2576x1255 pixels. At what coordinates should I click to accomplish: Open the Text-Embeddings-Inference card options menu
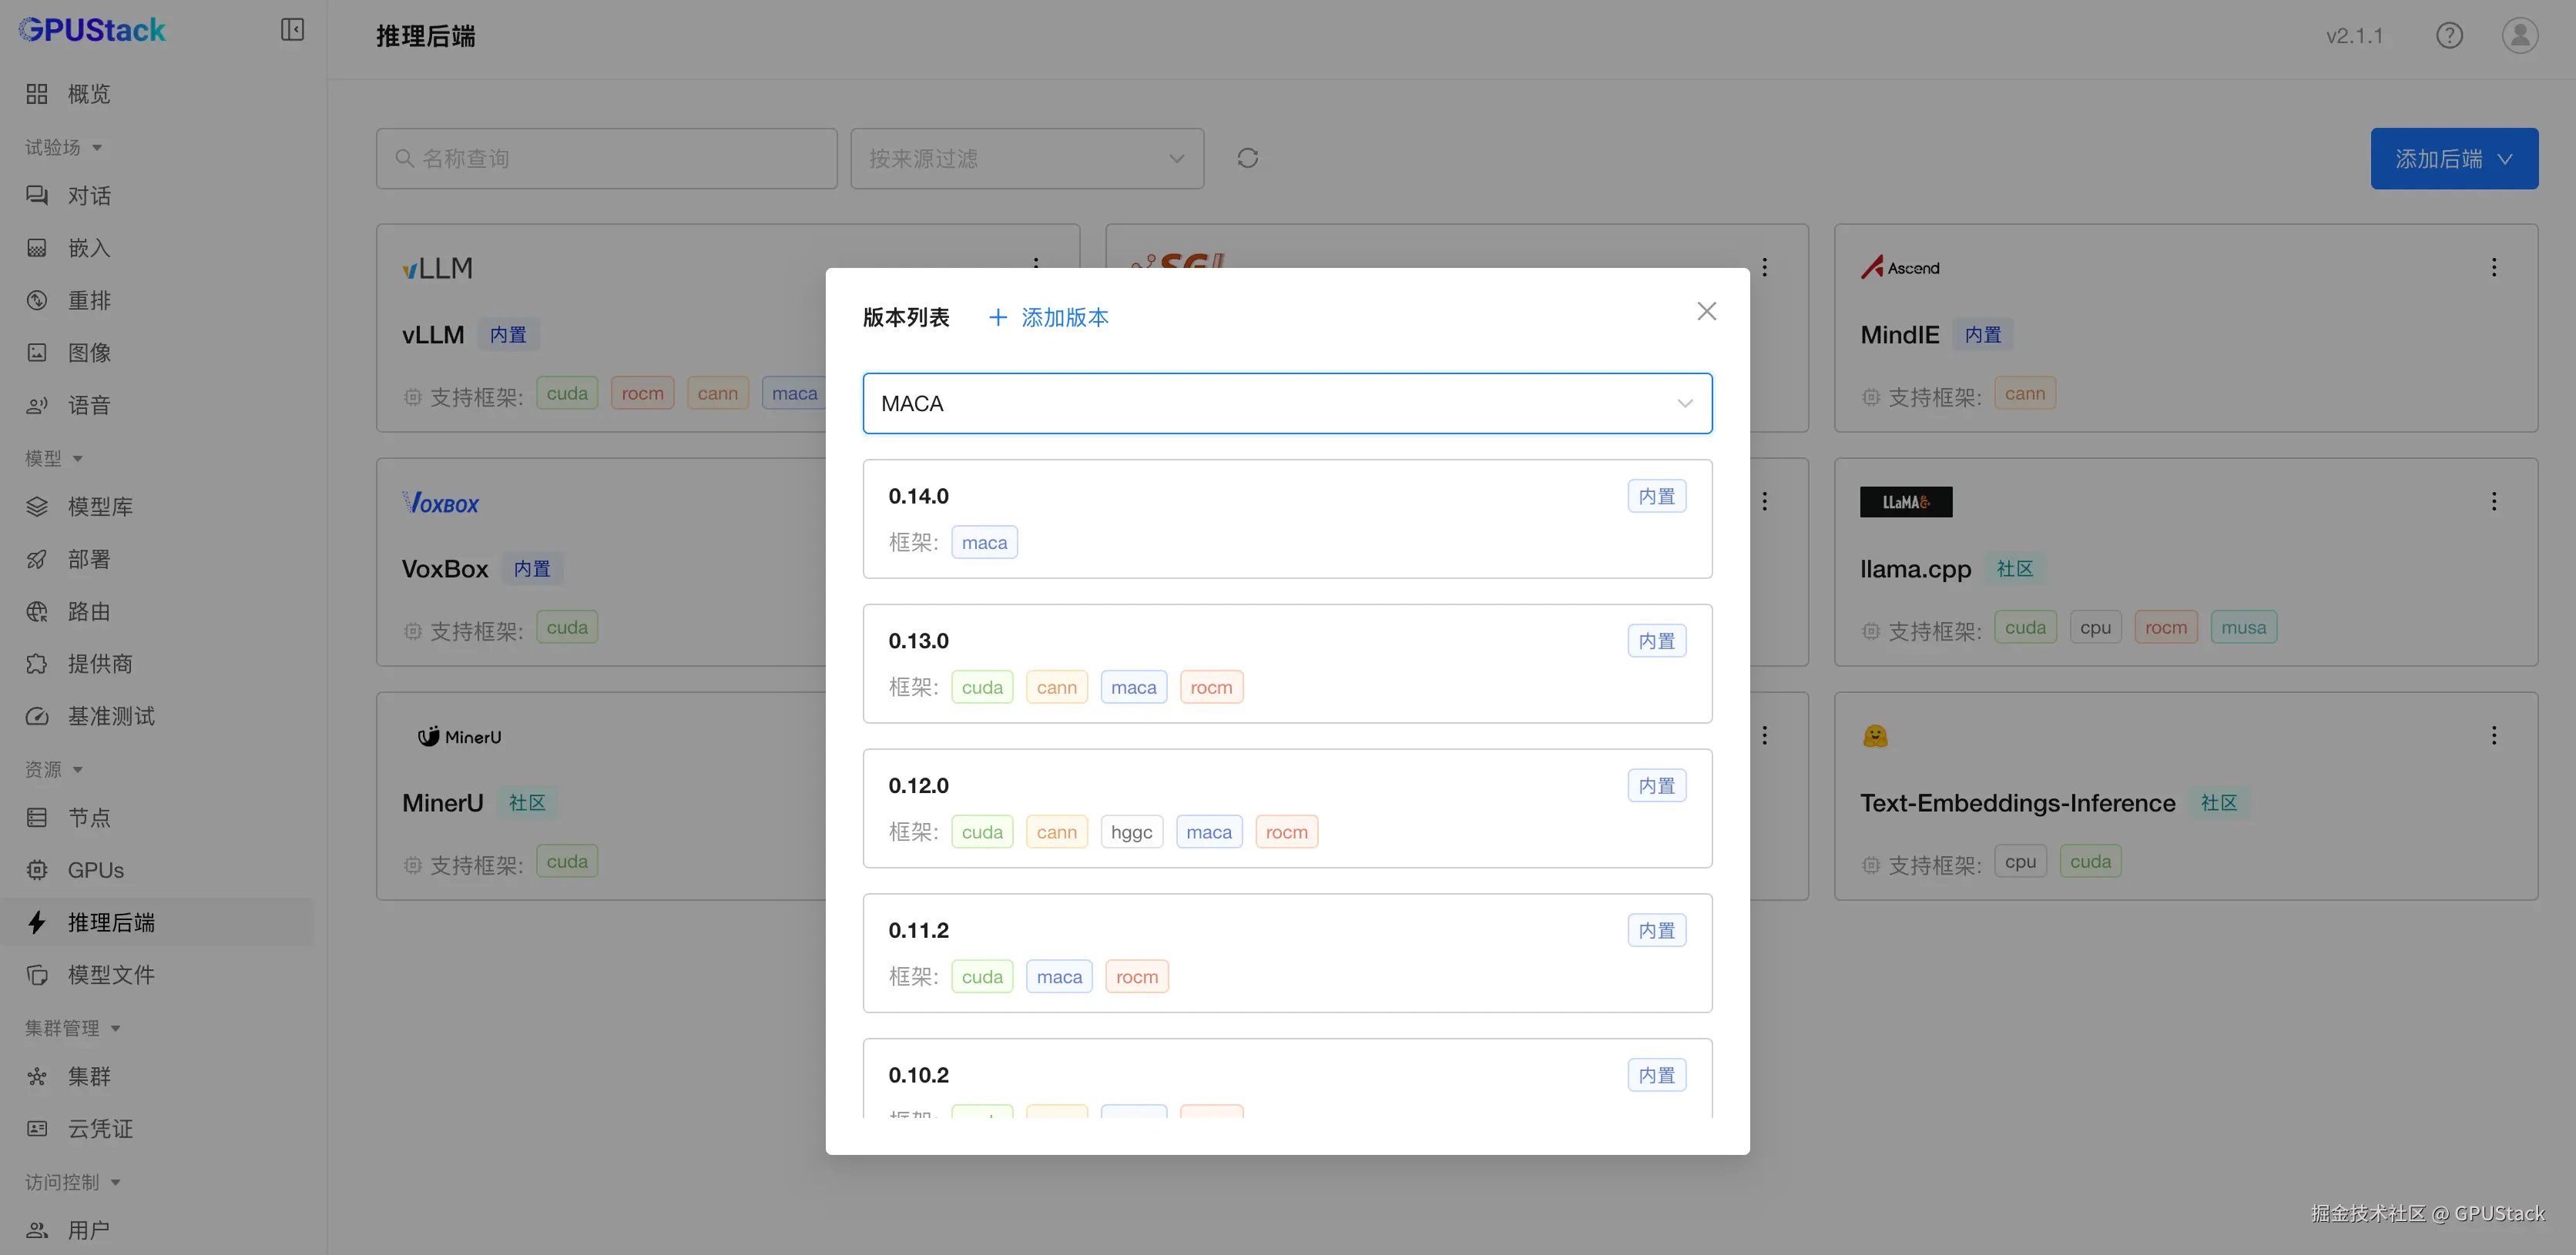[x=2493, y=735]
